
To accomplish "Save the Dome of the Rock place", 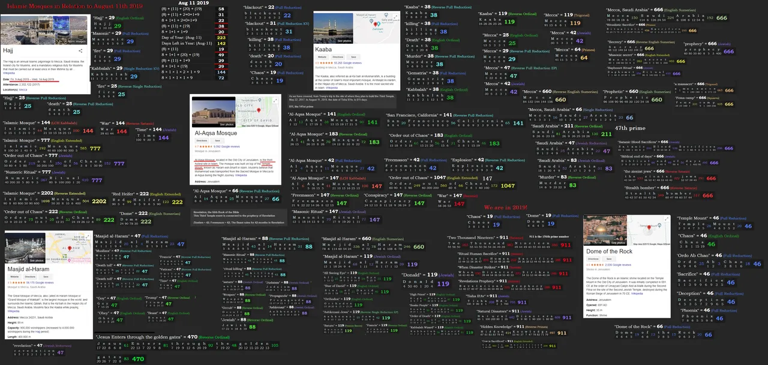I will (609, 259).
